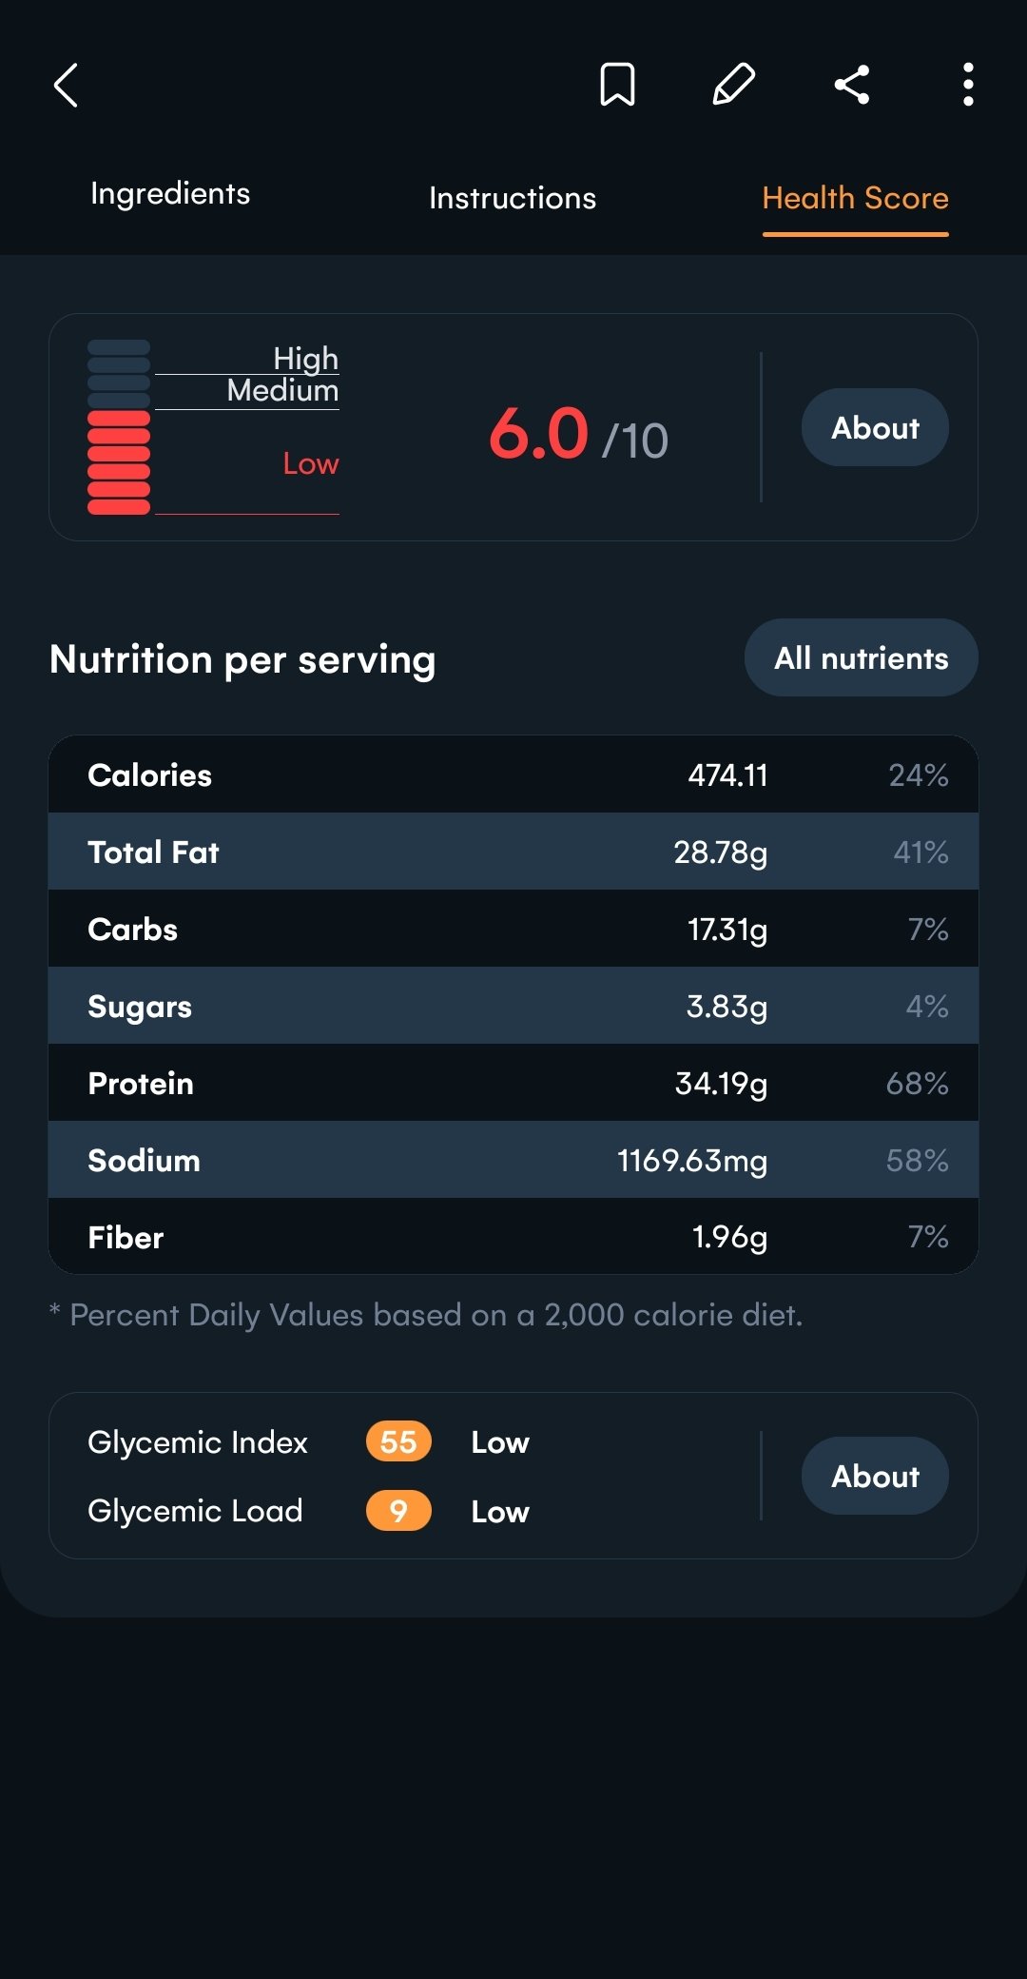The width and height of the screenshot is (1027, 1979).
Task: Tap the Protein nutrition row
Action: 513,1084
